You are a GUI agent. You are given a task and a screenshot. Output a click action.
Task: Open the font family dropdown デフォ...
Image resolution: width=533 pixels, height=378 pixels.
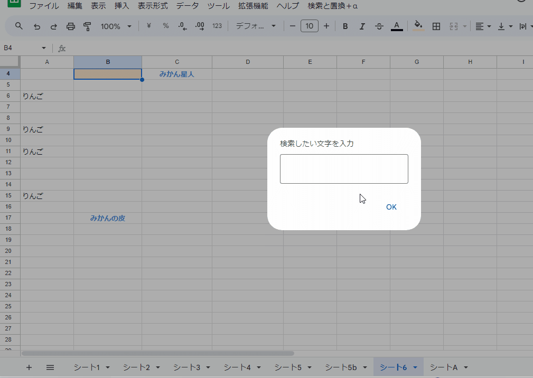(x=256, y=26)
